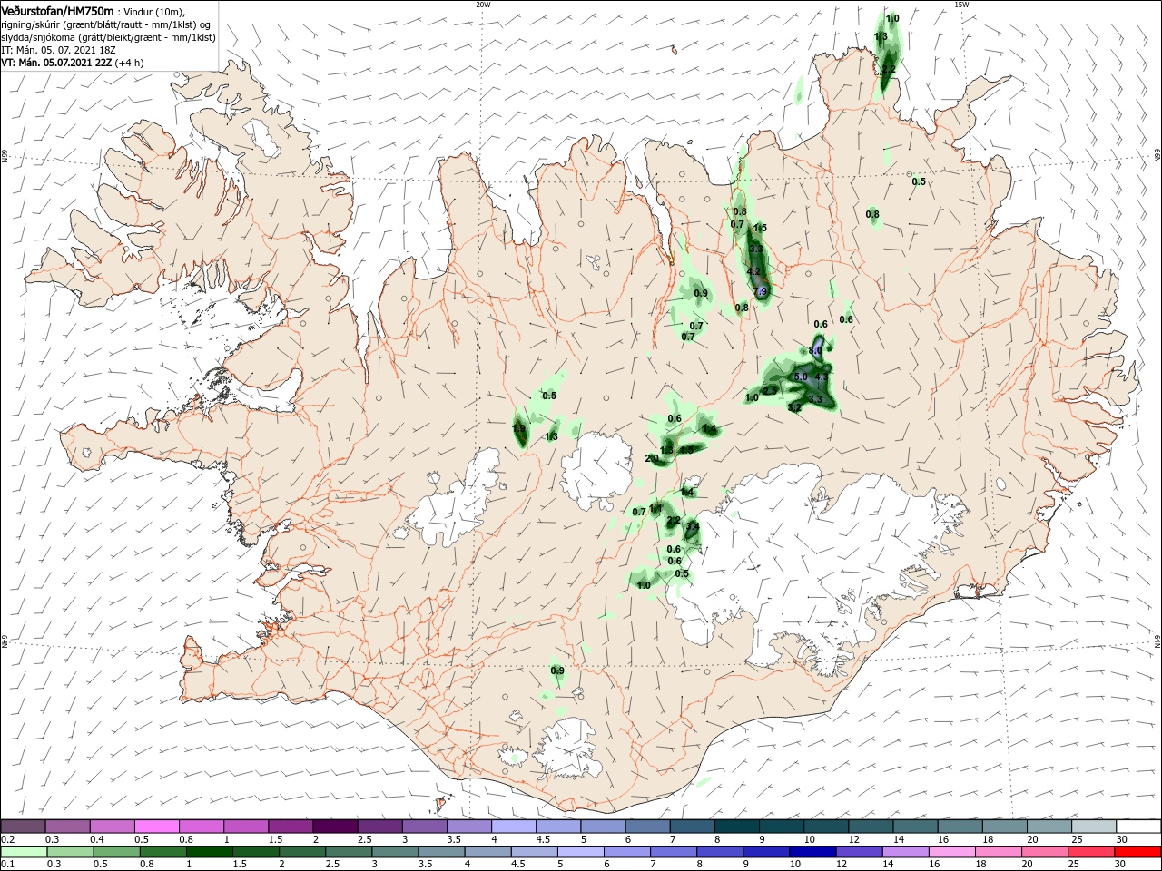Image resolution: width=1162 pixels, height=871 pixels.
Task: Pick white top-row swatch after 30
Action: tap(1139, 827)
